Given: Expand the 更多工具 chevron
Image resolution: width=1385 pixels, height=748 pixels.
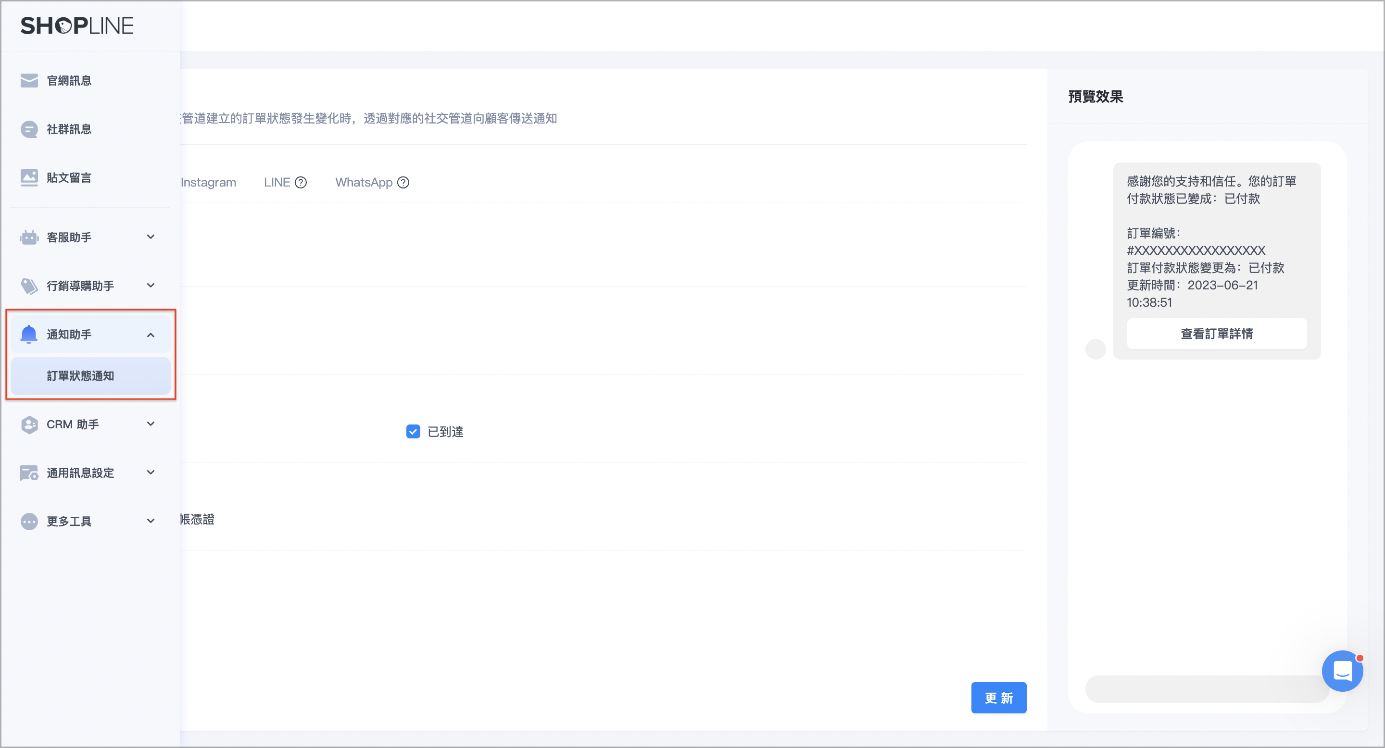Looking at the screenshot, I should [151, 521].
